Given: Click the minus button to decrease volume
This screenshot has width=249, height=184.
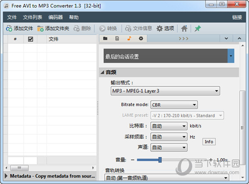Looking at the screenshot, I should click(x=133, y=160).
